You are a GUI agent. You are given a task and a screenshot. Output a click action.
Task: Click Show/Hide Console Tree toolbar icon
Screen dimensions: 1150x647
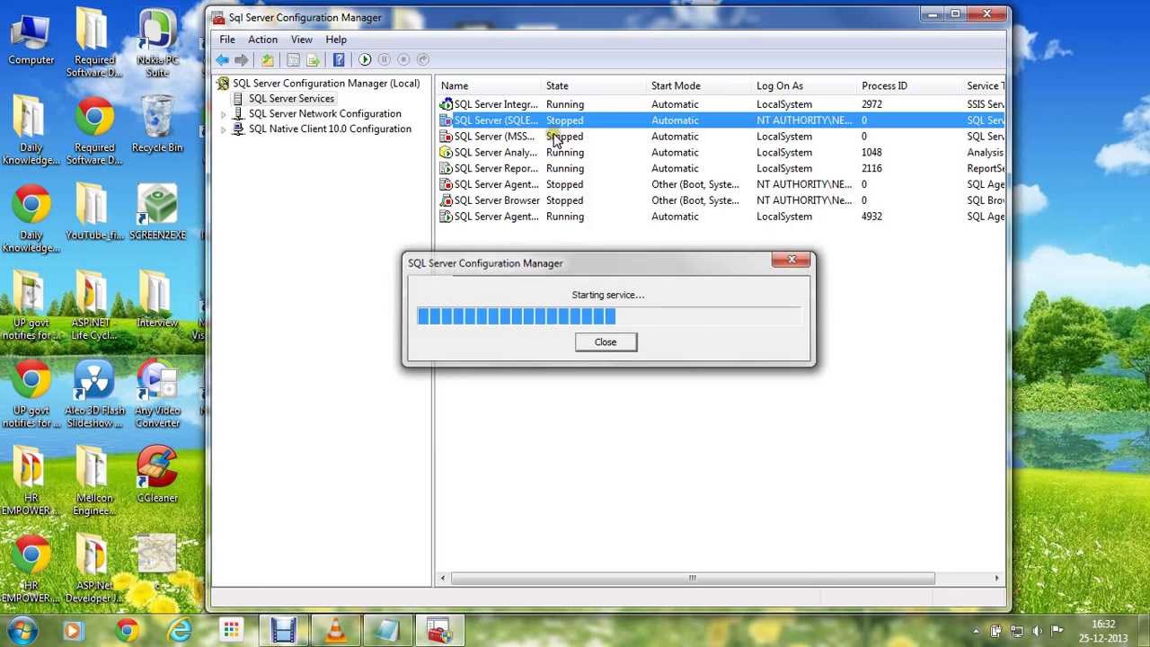293,59
